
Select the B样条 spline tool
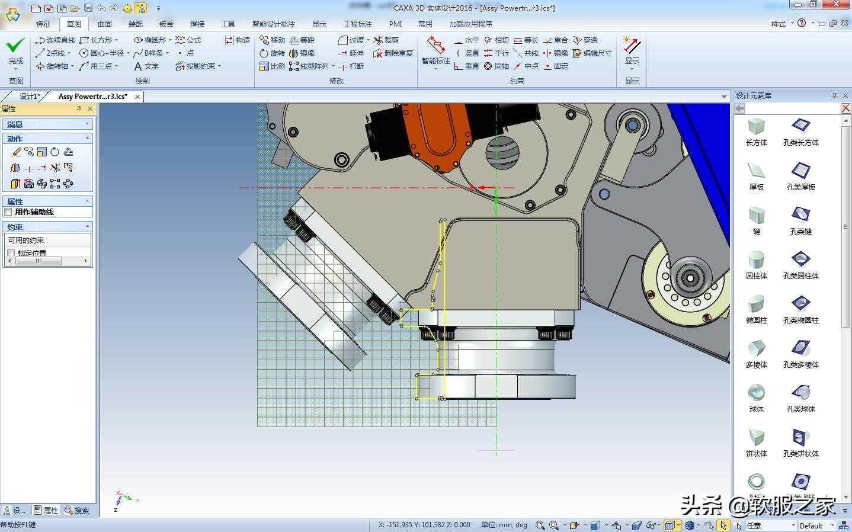(149, 53)
